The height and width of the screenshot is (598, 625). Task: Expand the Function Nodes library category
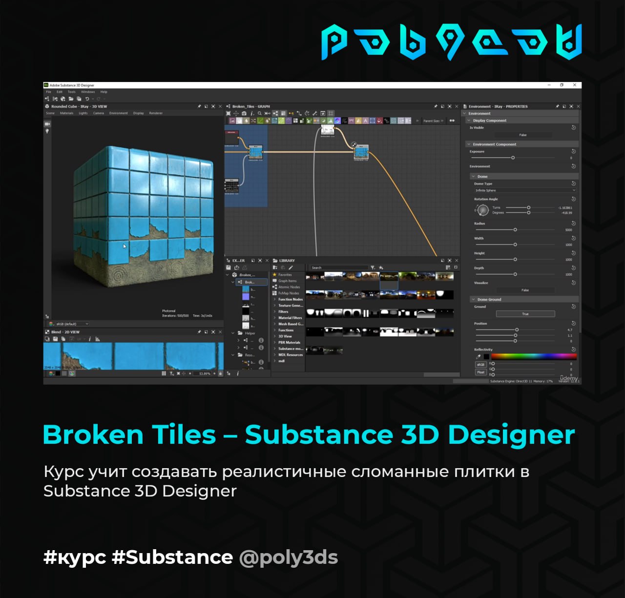[x=275, y=299]
